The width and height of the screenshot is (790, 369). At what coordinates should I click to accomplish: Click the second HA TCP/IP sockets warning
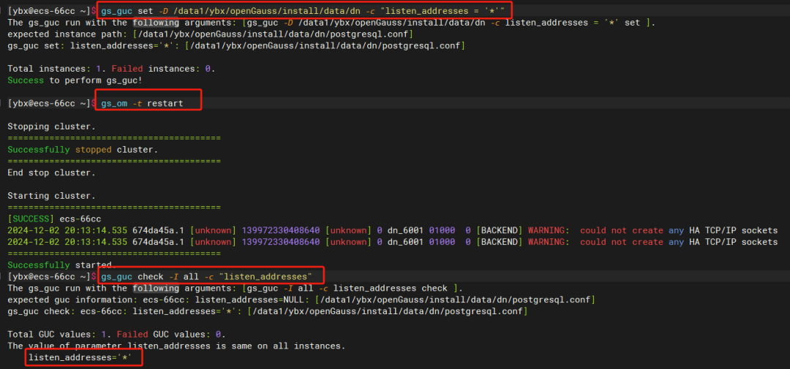pos(393,242)
